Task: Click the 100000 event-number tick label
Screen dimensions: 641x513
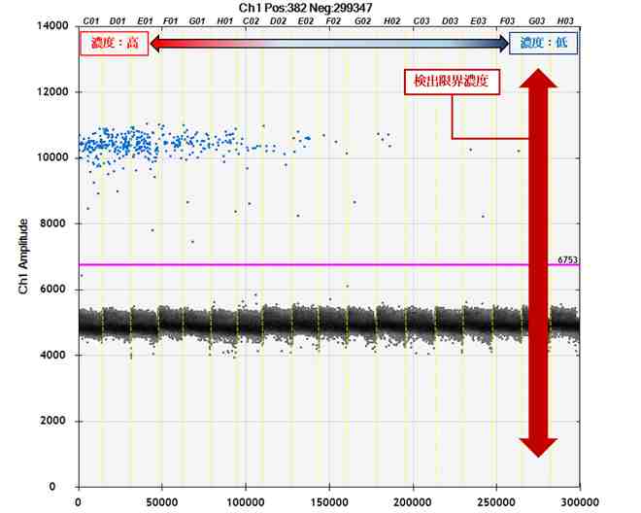Action: point(246,502)
